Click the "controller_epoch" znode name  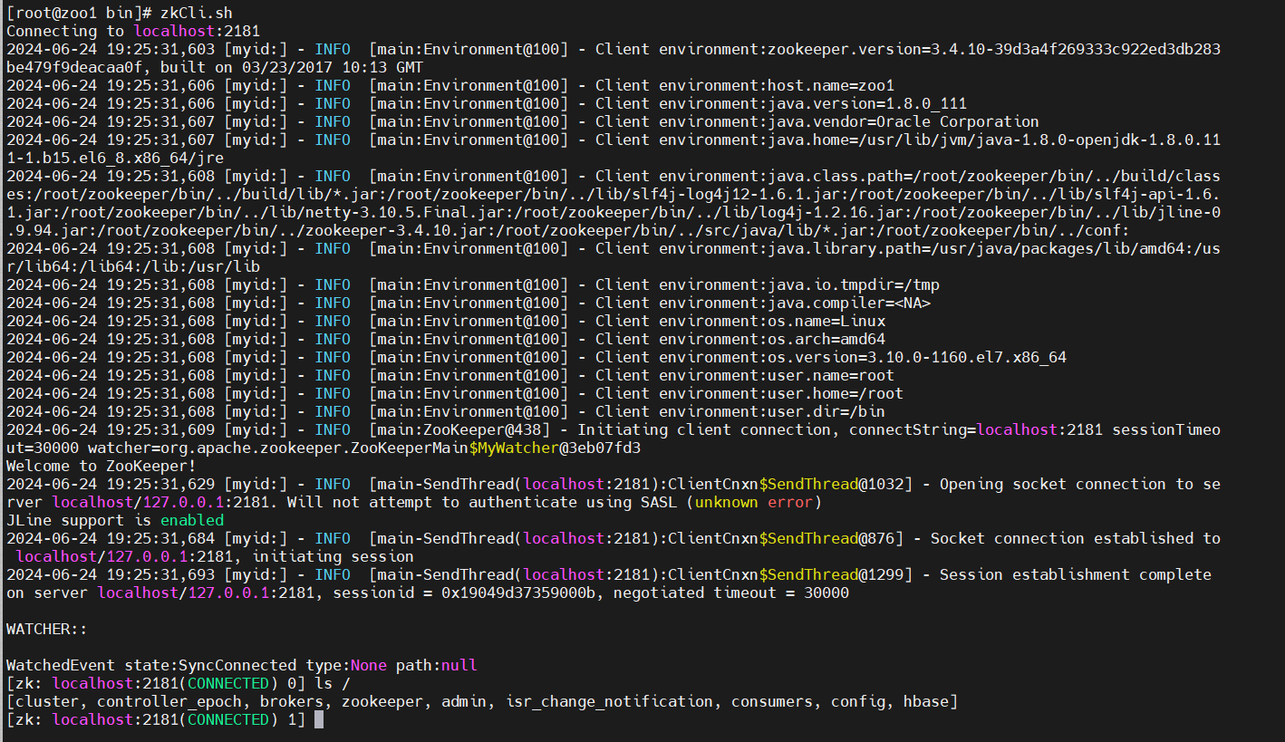169,701
